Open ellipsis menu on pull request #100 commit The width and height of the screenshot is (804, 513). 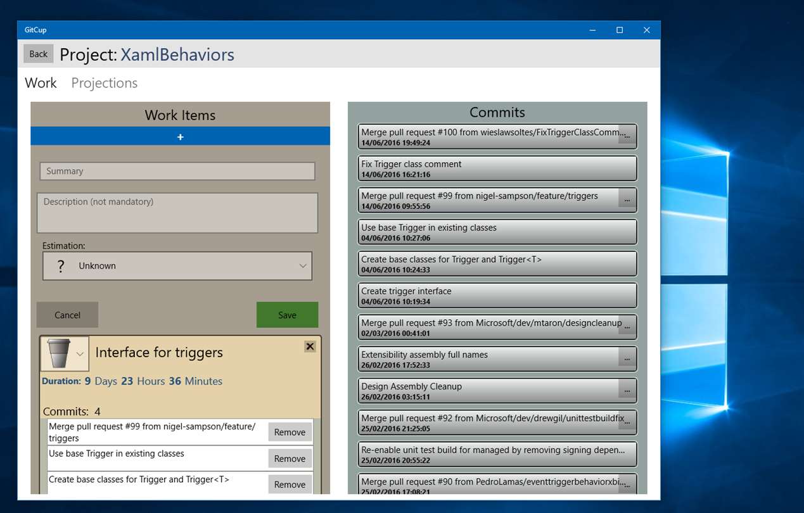[627, 136]
